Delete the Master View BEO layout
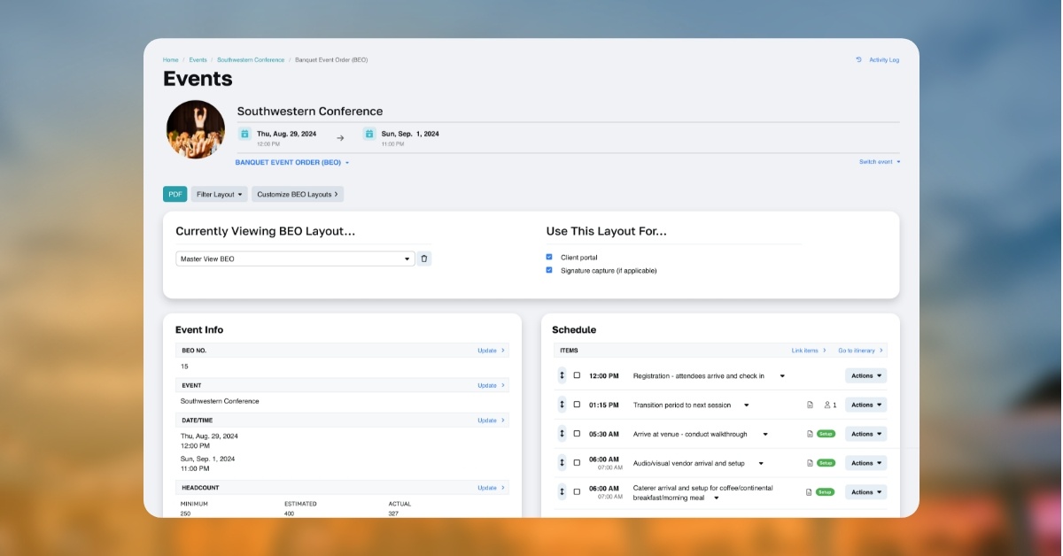The image size is (1063, 556). click(423, 259)
